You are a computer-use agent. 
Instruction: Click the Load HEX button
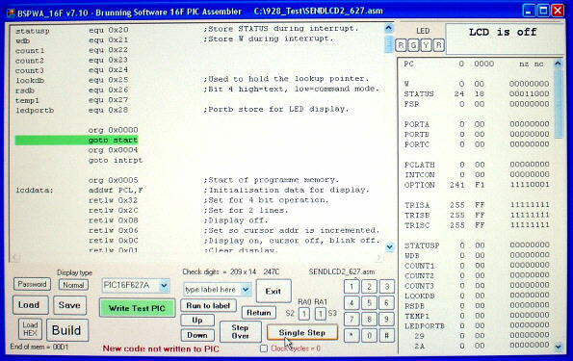(30, 329)
